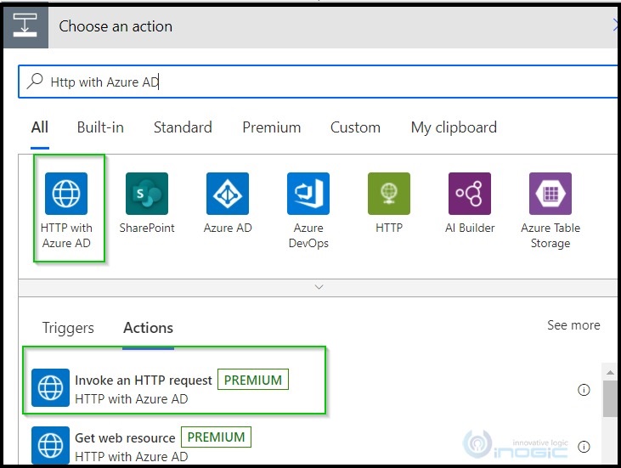Click the Choose an action title
621x468 pixels.
[x=116, y=26]
